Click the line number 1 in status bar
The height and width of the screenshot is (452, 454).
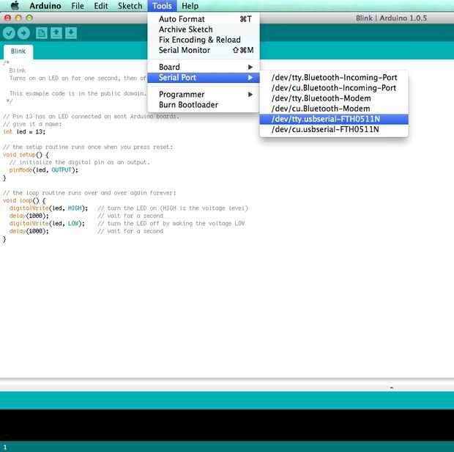click(x=4, y=447)
